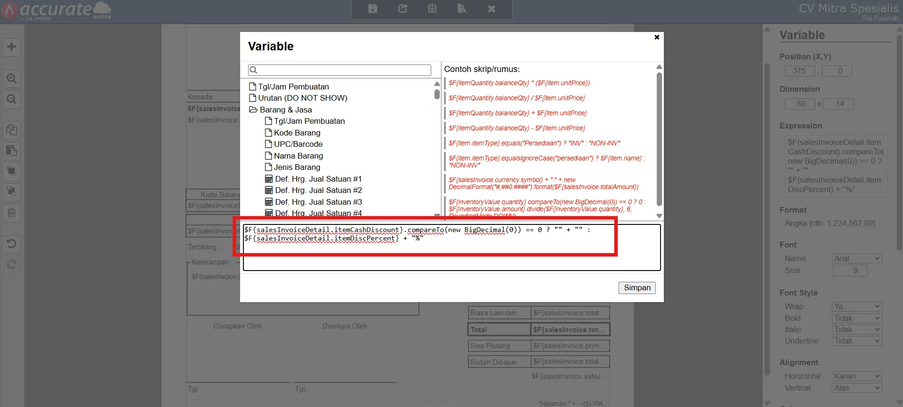The image size is (903, 407).
Task: Open the Bold dropdown
Action: click(857, 318)
